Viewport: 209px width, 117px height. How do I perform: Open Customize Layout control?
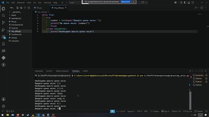pos(181,3)
